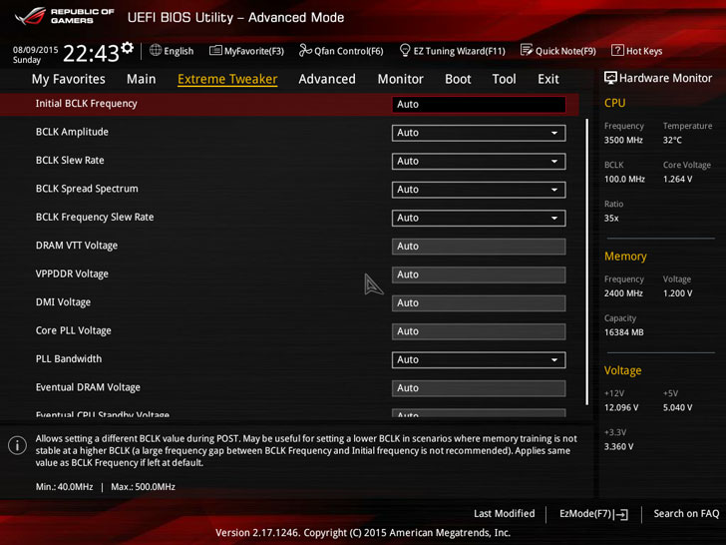Go to the Exit tab
This screenshot has width=726, height=545.
pos(548,79)
